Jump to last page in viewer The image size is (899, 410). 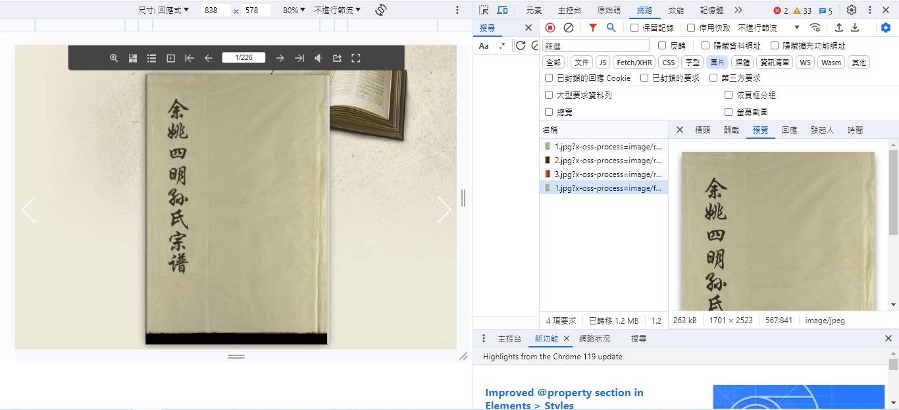299,58
